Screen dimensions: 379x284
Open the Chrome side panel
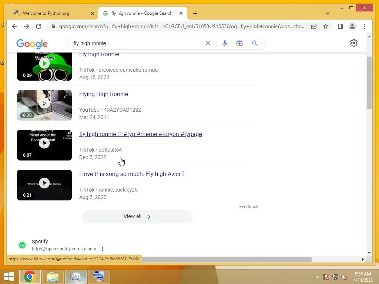(x=341, y=26)
